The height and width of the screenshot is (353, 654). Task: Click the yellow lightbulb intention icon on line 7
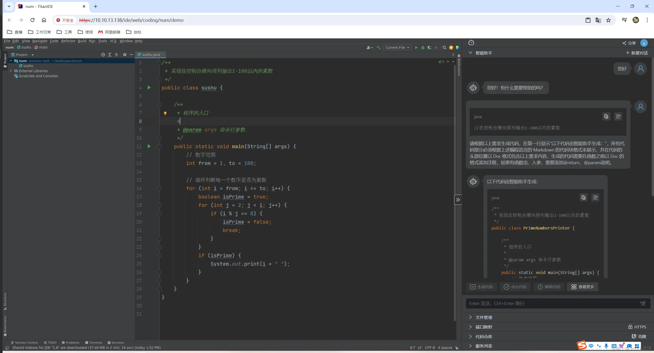[165, 113]
